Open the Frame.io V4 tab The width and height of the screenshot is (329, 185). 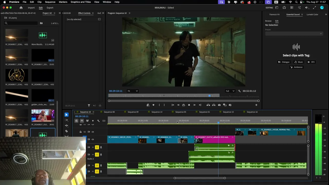tap(275, 14)
